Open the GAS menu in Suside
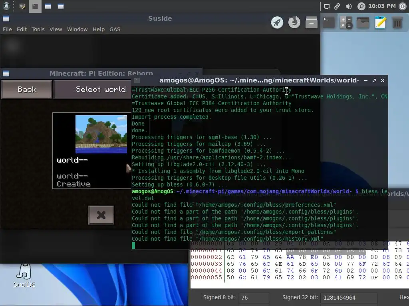 (x=115, y=29)
